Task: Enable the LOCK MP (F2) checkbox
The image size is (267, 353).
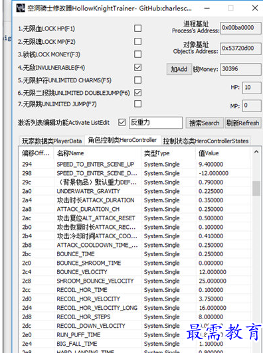Action: (137, 41)
